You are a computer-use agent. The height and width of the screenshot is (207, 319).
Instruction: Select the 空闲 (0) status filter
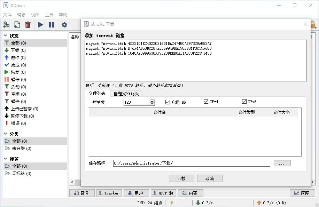point(35,94)
